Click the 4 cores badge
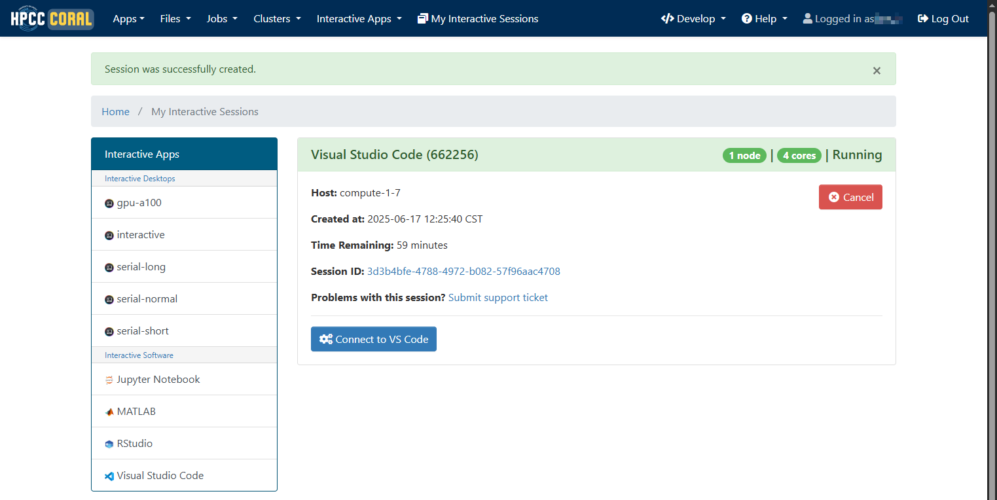Screen dimensions: 997x500 pyautogui.click(x=799, y=156)
